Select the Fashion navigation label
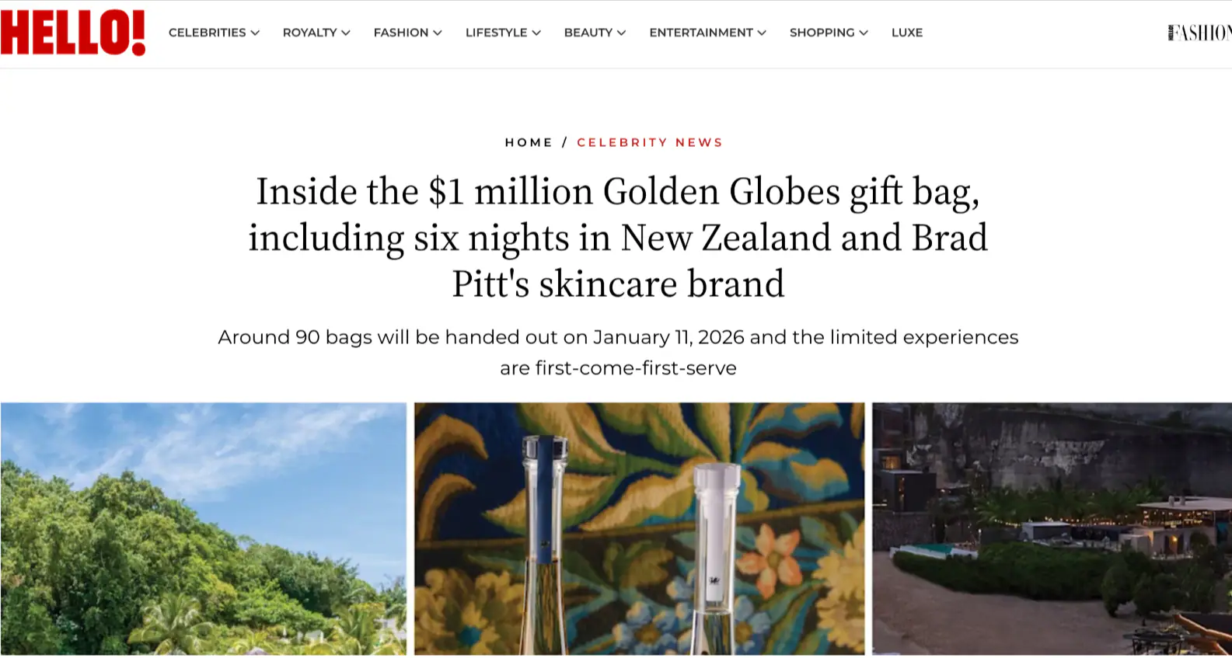Screen dimensions: 1232x658 click(400, 33)
